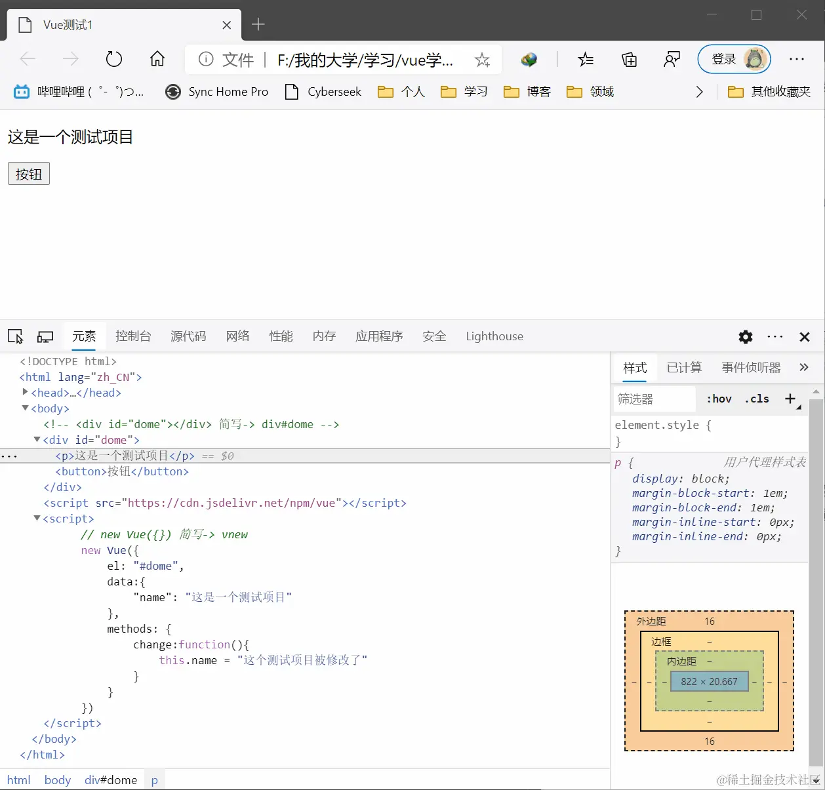Go to the home page icon
The image size is (825, 790).
pos(157,60)
